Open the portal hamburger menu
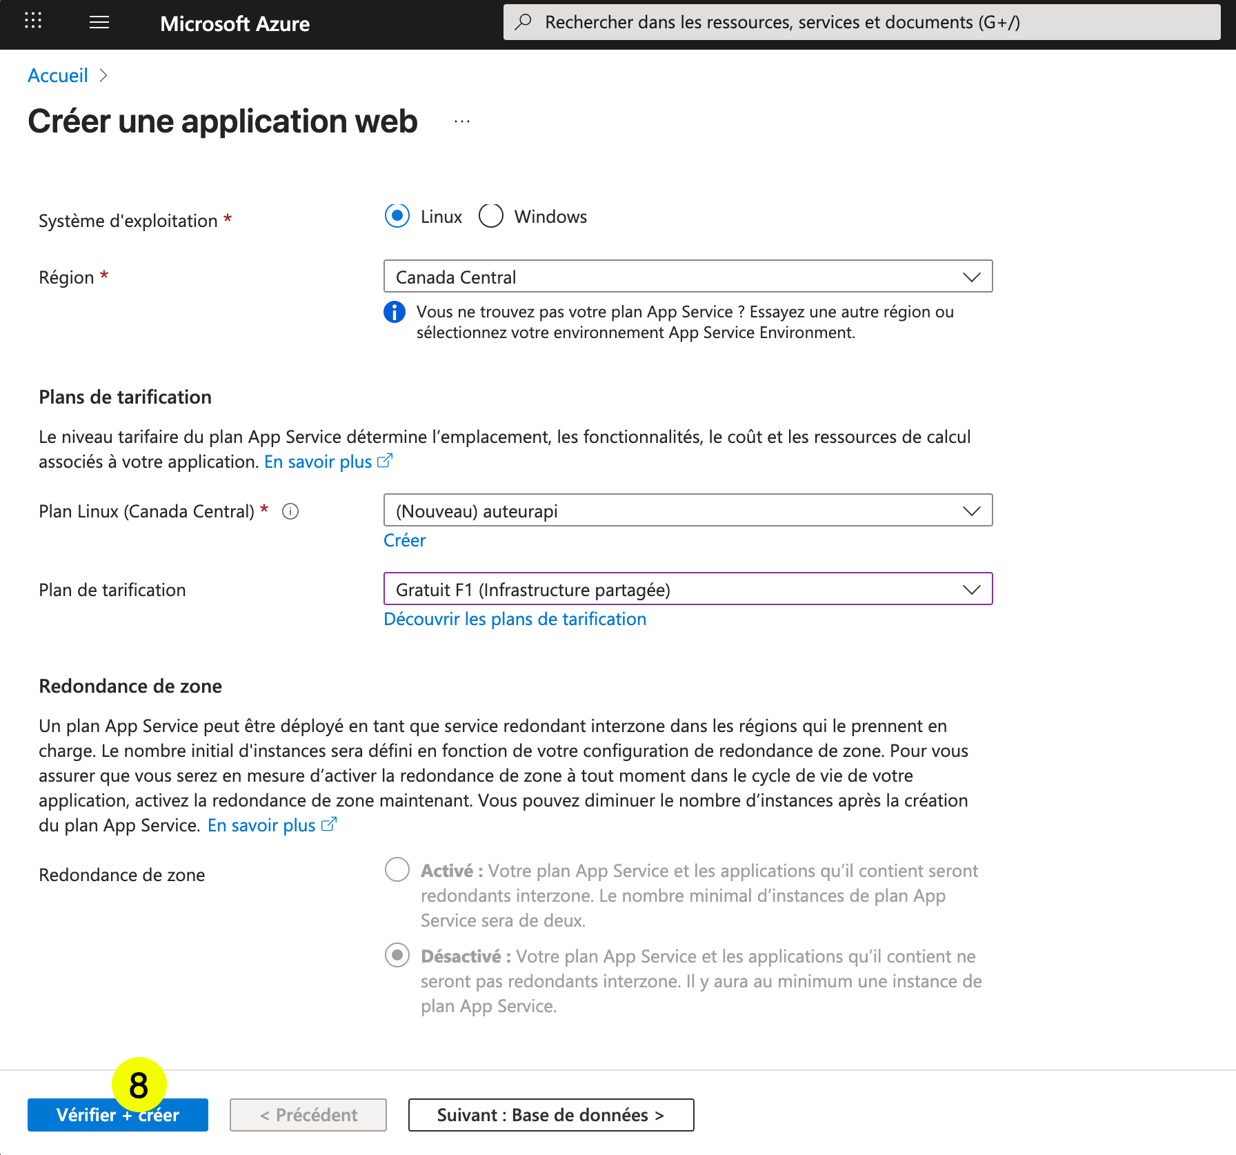The height and width of the screenshot is (1155, 1236). point(99,22)
